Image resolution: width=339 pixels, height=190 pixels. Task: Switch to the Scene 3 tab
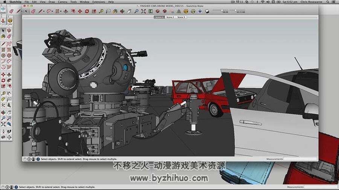coord(181,17)
